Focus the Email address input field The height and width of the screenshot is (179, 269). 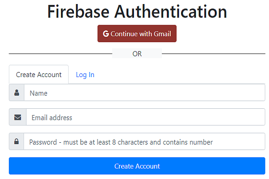pyautogui.click(x=146, y=117)
